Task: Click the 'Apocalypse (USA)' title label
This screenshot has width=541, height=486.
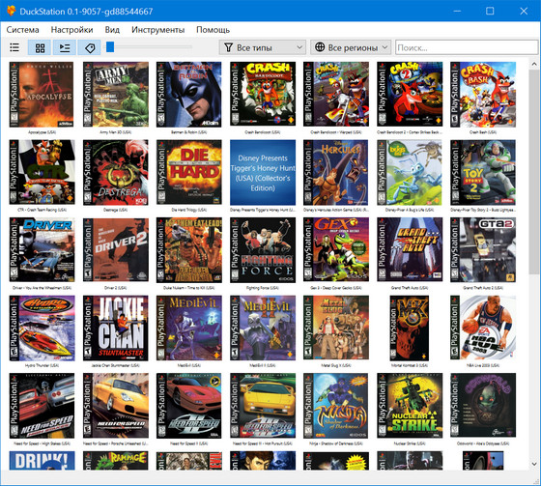Action: [42, 132]
